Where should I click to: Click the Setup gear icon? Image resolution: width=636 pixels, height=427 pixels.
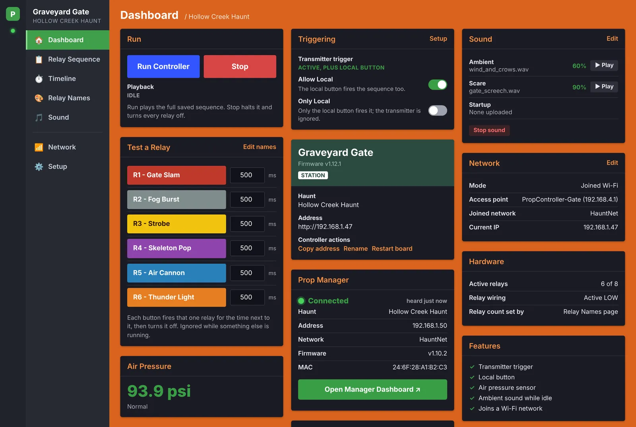[39, 167]
